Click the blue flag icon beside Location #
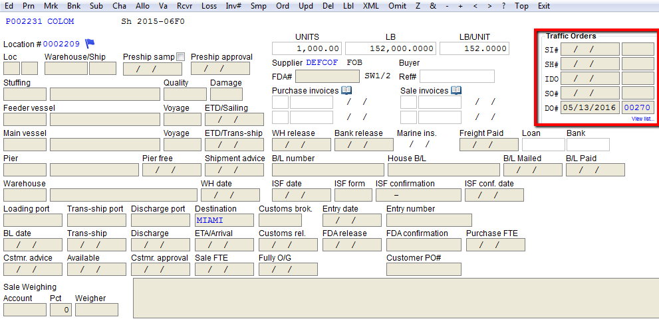Screen dimensions: 659x319 pyautogui.click(x=90, y=43)
